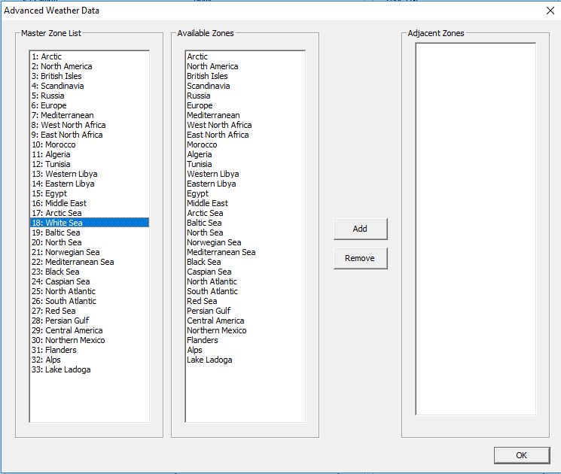This screenshot has height=474, width=561.
Task: Select '13: Western Libya' master zone
Action: [90, 174]
